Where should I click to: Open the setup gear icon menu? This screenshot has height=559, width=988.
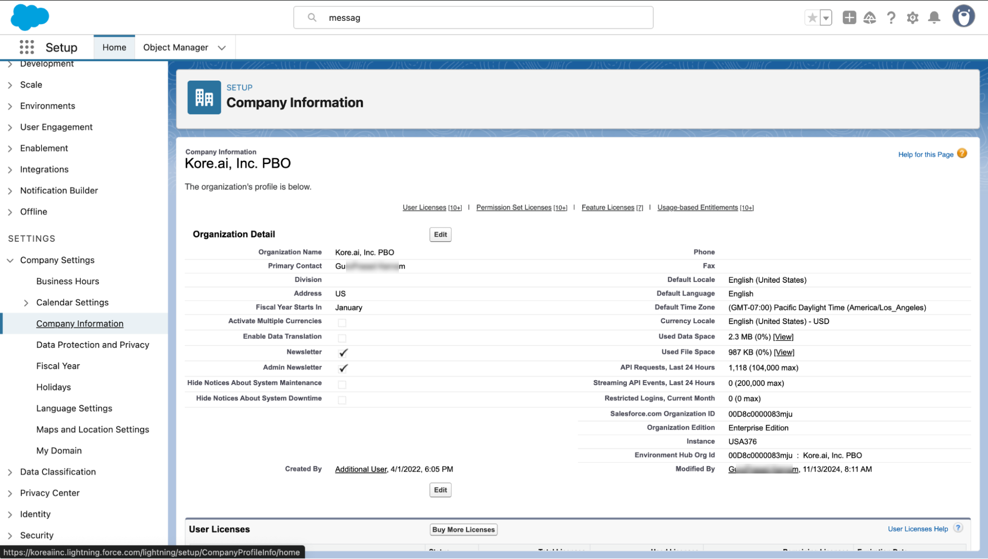pyautogui.click(x=912, y=18)
